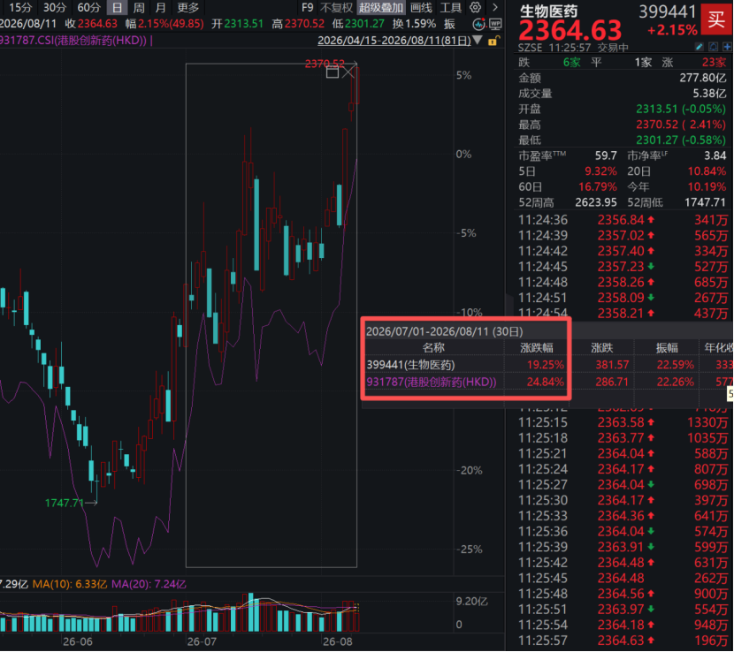Click the 振幅 column header
This screenshot has height=652, width=734.
[x=667, y=347]
